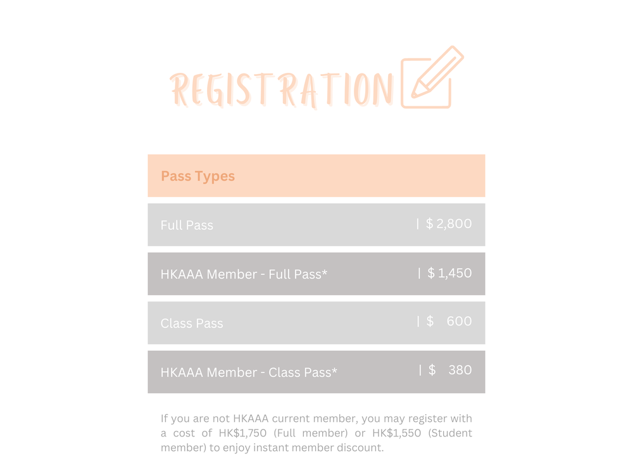Screen dimensions: 633x475
Task: Choose HKAAA Member - Class Pass* row
Action: [316, 372]
